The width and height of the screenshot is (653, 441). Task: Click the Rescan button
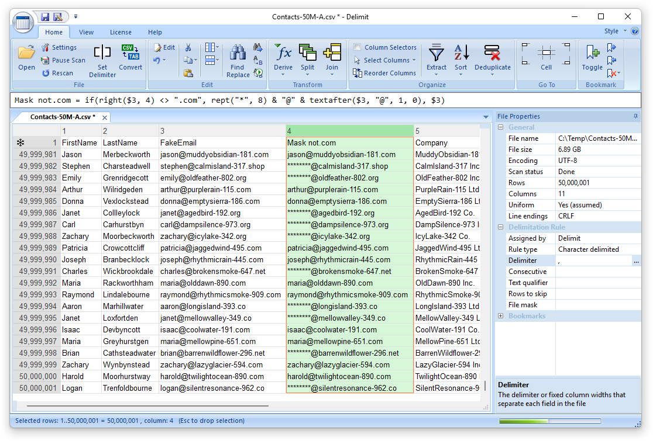click(x=57, y=73)
